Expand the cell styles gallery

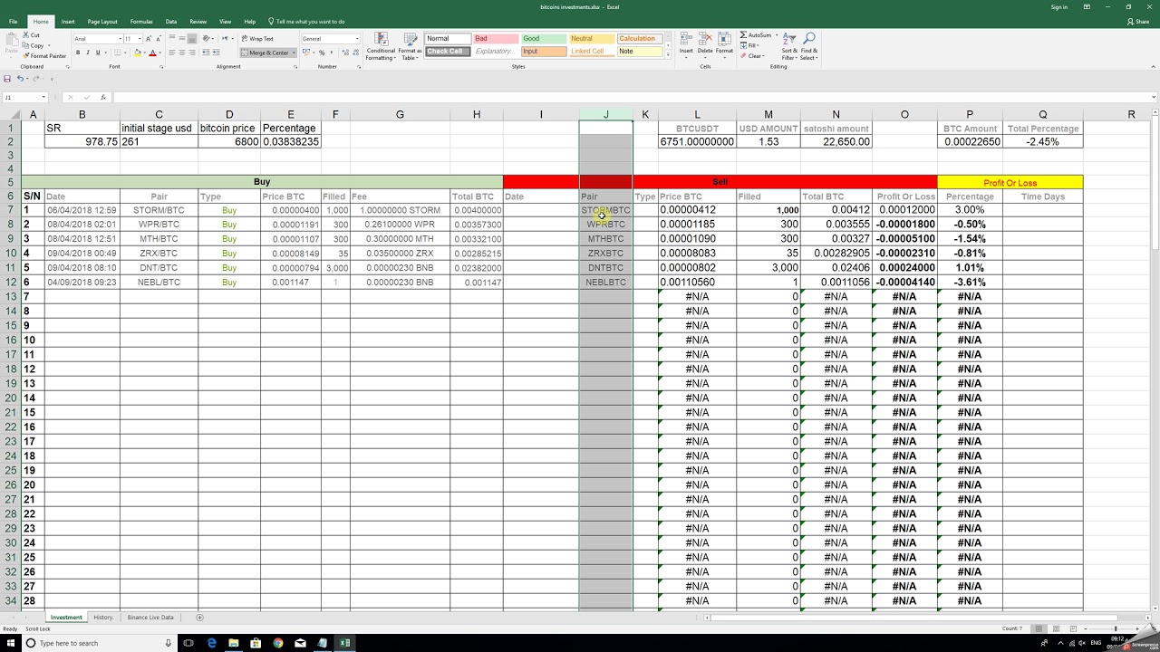tap(668, 55)
